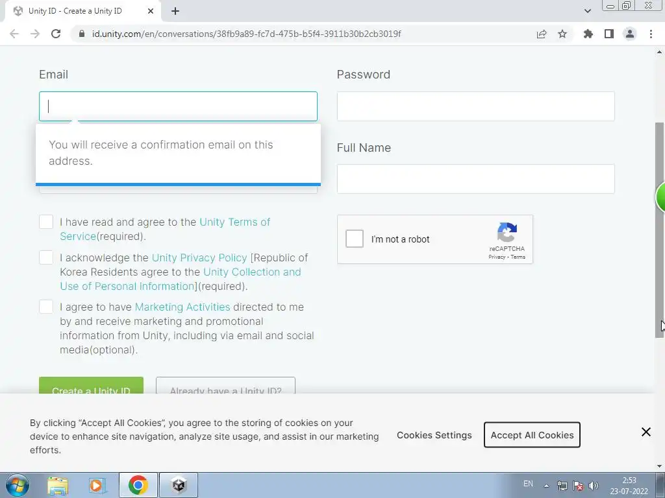The image size is (665, 498).
Task: Toggle the browser side panel icon
Action: pyautogui.click(x=609, y=34)
